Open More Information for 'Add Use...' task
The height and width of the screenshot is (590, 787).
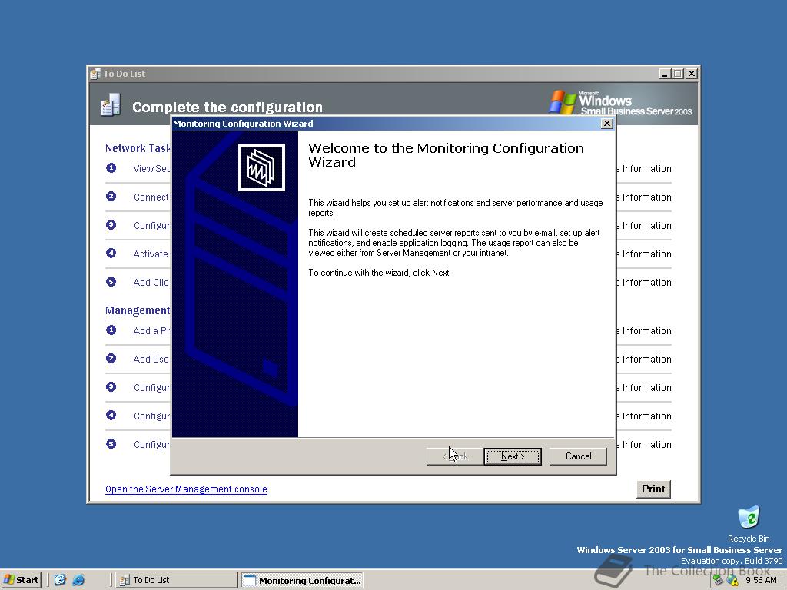coord(644,360)
